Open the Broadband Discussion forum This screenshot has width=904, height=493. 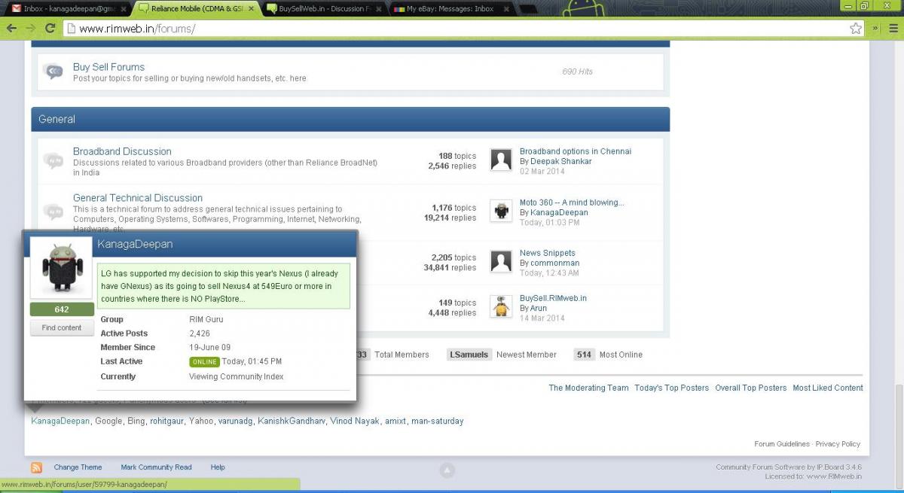(x=122, y=151)
